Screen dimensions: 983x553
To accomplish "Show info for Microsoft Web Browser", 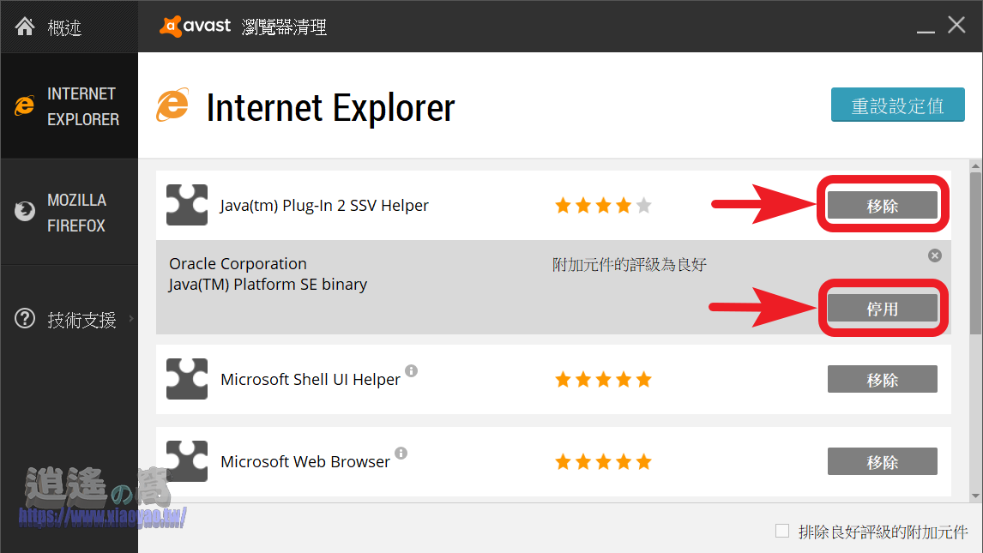I will 401,453.
